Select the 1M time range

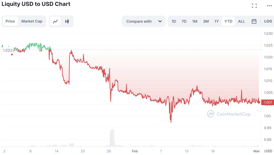[195, 21]
